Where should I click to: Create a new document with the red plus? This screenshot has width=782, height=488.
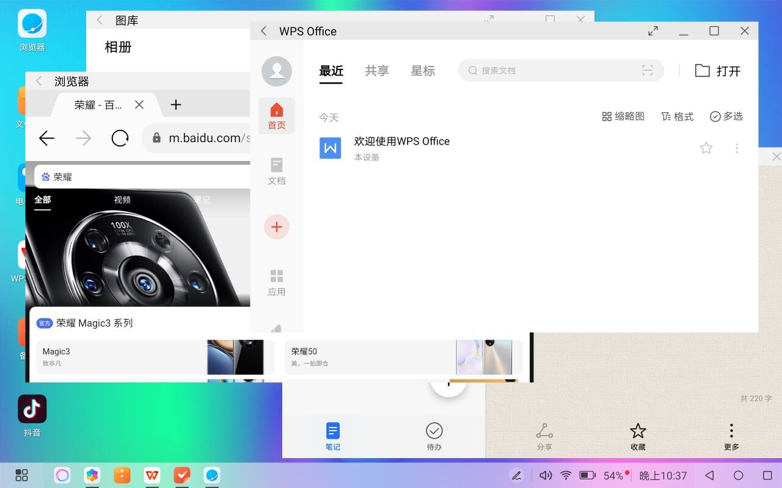coord(277,227)
